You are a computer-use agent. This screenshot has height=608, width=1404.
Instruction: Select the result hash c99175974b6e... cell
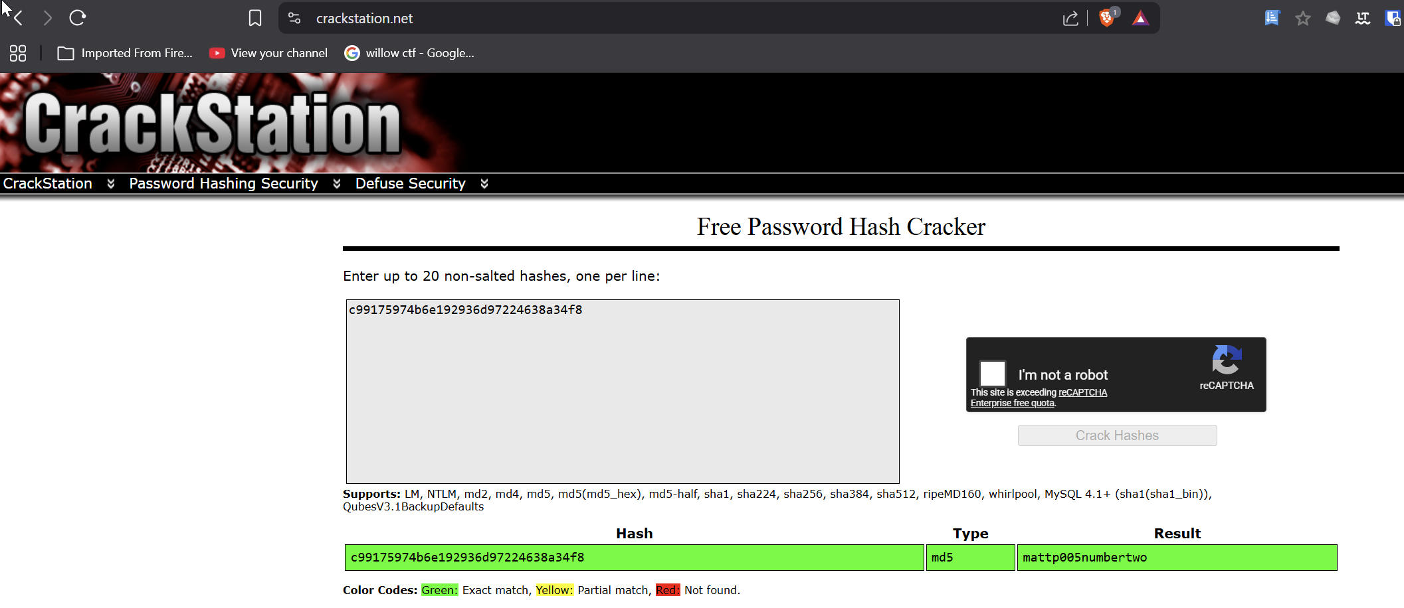point(634,558)
